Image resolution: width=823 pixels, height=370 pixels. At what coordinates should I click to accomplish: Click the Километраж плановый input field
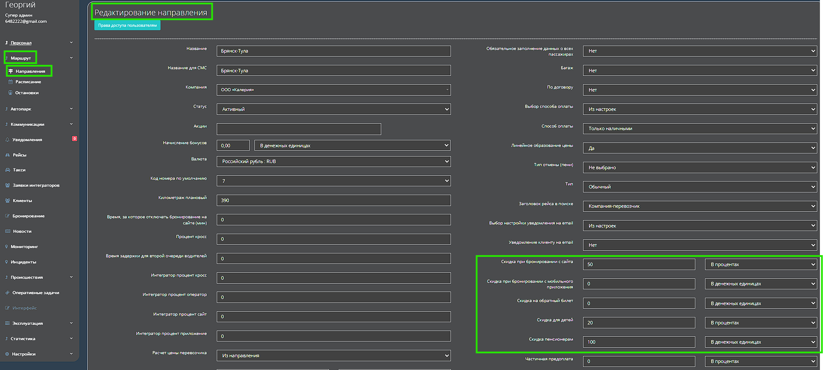point(333,200)
